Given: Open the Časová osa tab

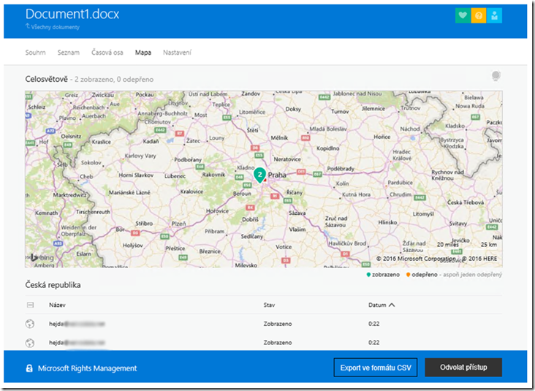Looking at the screenshot, I should click(107, 52).
